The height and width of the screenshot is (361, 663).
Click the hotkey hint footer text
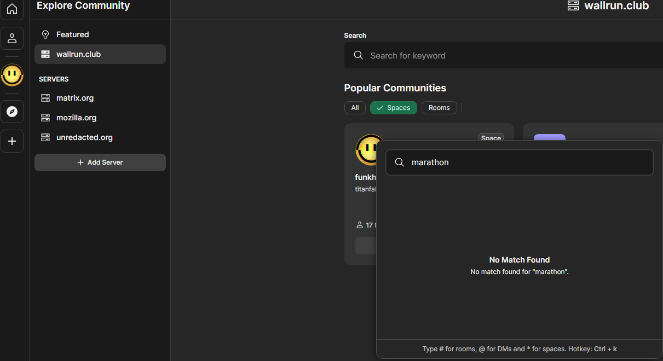(520, 348)
